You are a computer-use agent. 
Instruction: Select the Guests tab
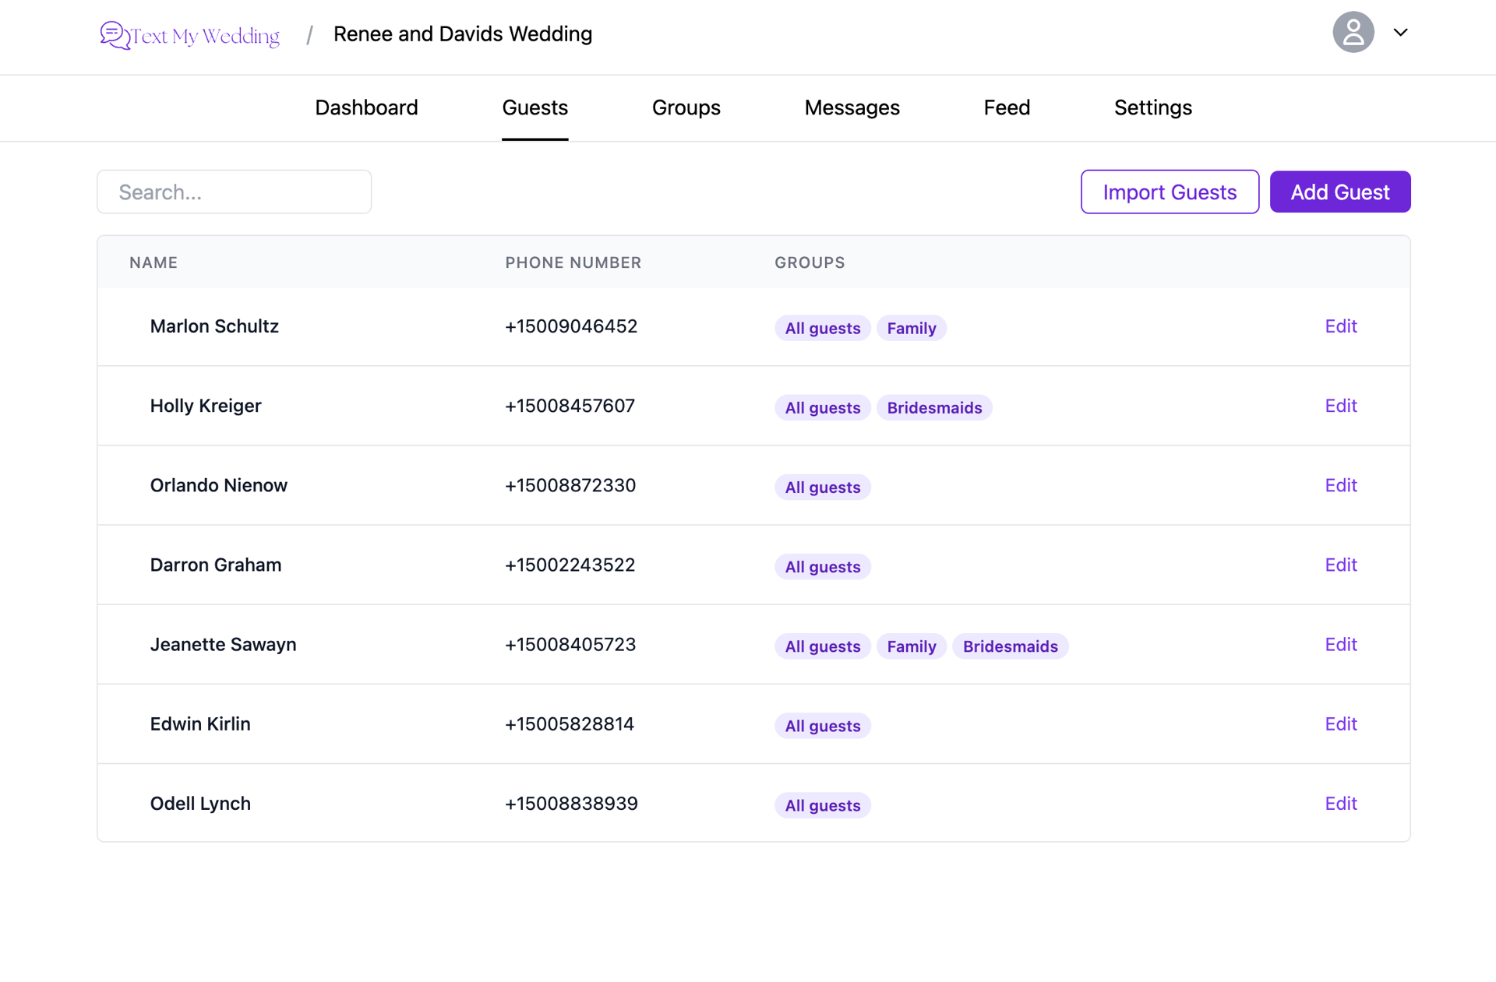[x=535, y=107]
